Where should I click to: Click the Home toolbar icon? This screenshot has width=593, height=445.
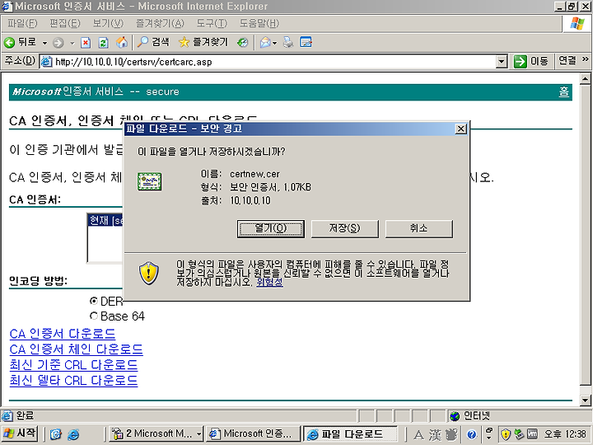click(121, 42)
